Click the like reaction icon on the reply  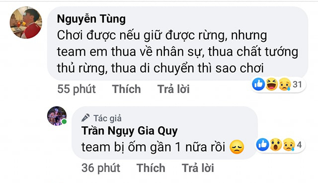click(x=263, y=144)
